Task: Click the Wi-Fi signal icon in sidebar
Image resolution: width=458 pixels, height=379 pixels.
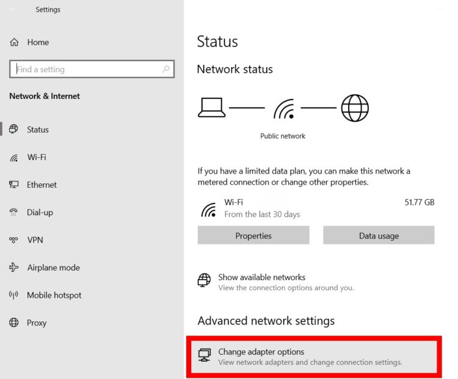Action: (13, 158)
